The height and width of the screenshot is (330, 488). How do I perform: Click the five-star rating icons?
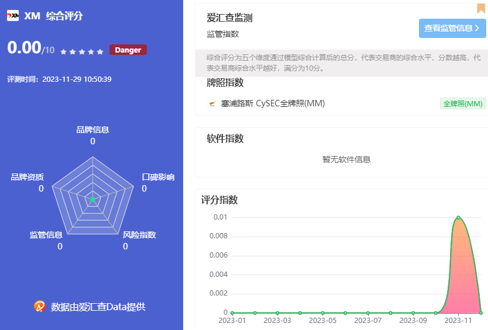click(82, 51)
